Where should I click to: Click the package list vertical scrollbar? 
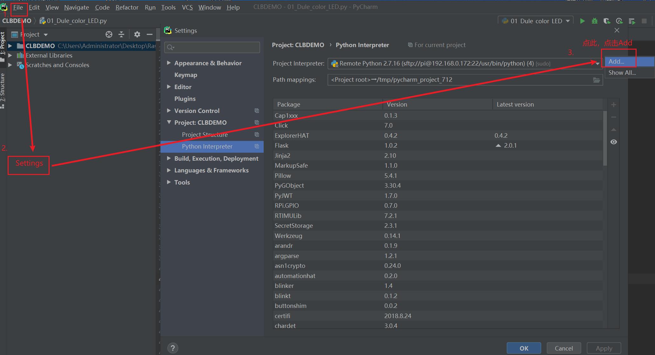point(605,138)
